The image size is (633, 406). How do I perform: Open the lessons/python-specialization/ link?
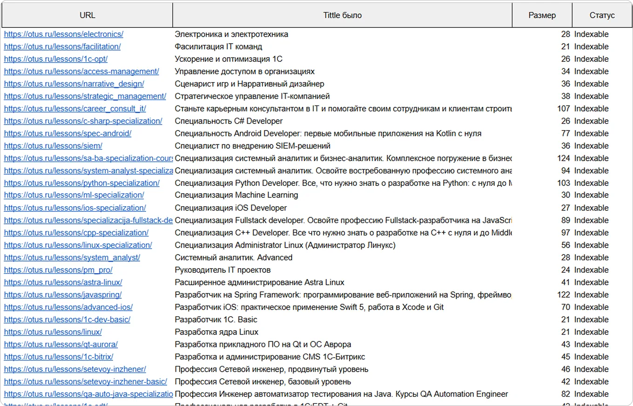pyautogui.click(x=82, y=183)
